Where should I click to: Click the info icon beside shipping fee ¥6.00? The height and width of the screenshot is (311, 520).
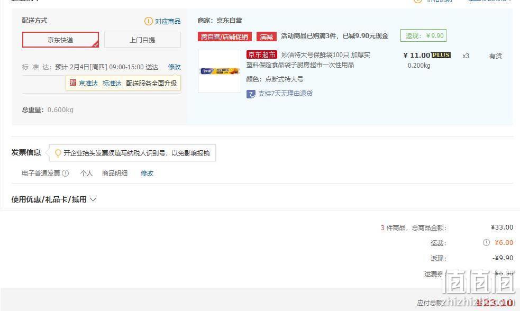(x=486, y=242)
